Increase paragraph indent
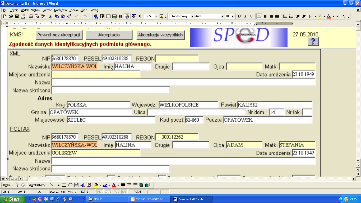Viewport: 361px width, 203px height. 303,16
